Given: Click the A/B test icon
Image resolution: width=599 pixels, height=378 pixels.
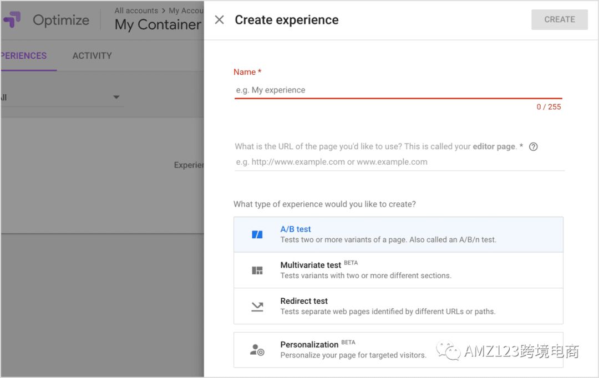Looking at the screenshot, I should click(257, 234).
